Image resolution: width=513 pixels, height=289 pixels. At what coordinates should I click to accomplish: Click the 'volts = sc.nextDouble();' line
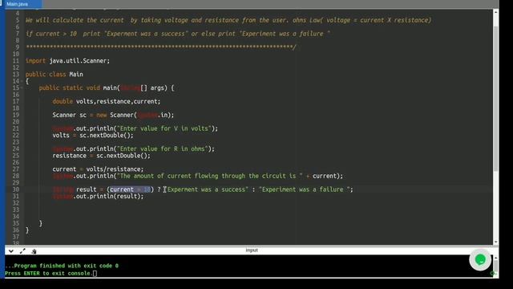pos(93,136)
